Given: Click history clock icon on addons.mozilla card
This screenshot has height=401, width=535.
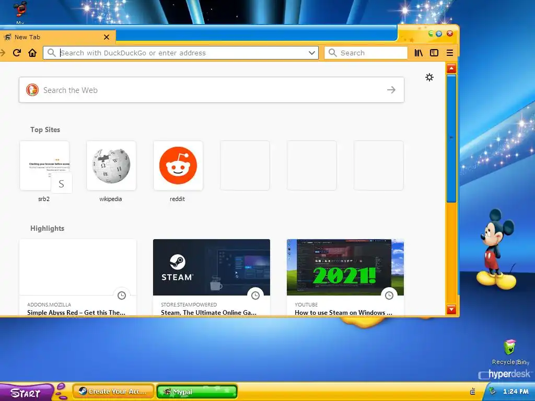Looking at the screenshot, I should click(121, 296).
